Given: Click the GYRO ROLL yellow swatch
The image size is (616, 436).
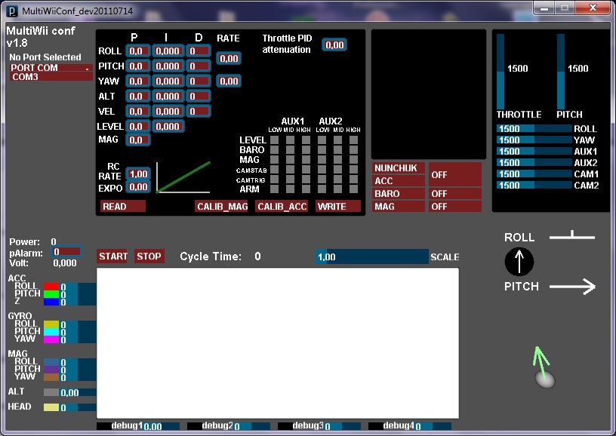Looking at the screenshot, I should click(x=51, y=324).
